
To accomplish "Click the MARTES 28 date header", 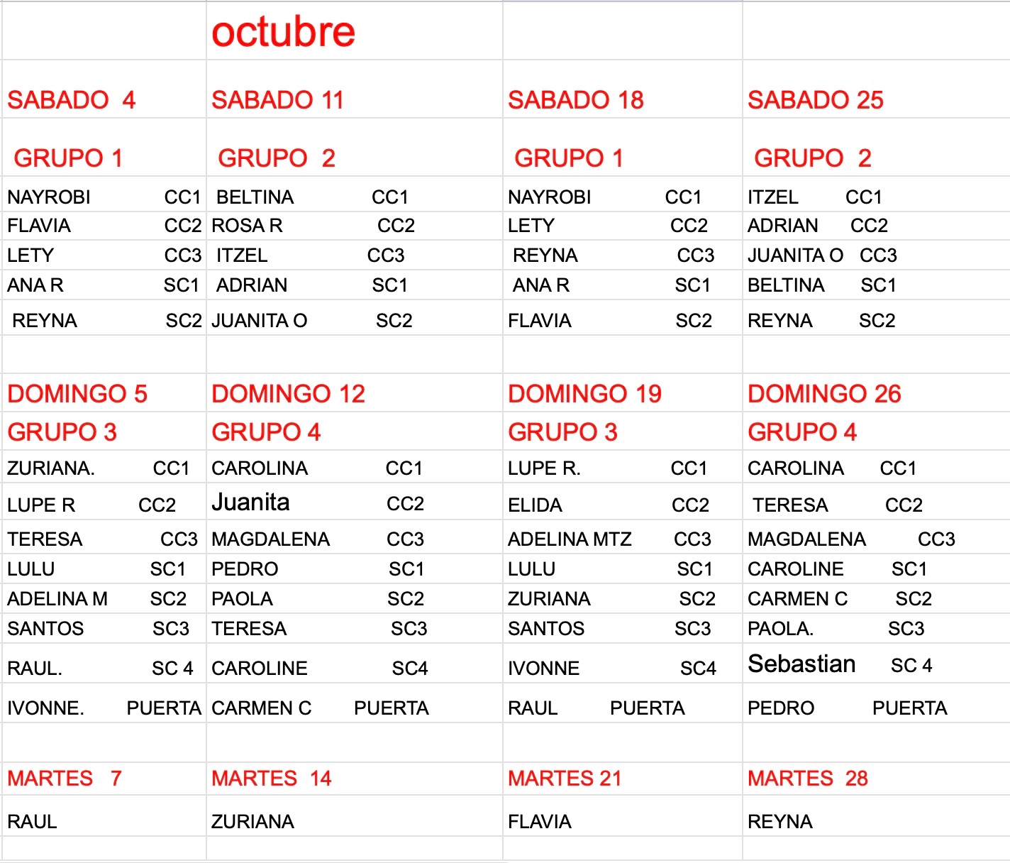I will click(x=807, y=779).
